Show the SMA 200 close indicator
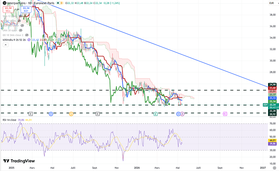 (22, 26)
